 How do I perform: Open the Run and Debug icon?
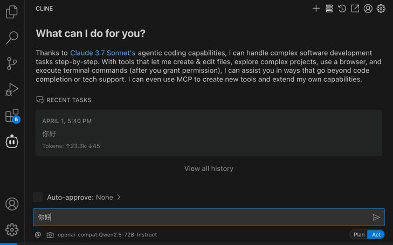tap(12, 89)
